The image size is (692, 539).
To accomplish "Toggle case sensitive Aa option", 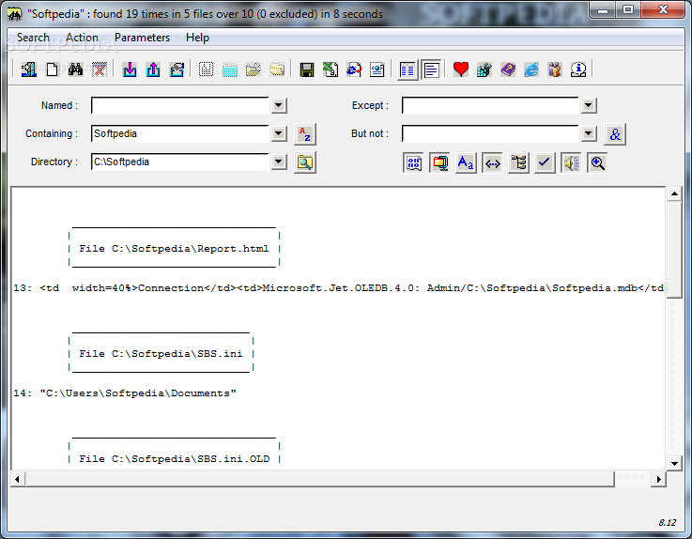I will click(x=466, y=163).
